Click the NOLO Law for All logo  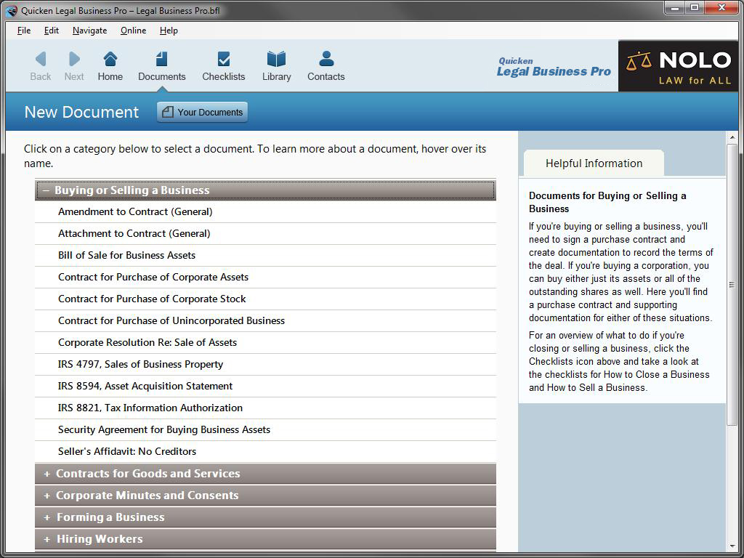pos(677,65)
